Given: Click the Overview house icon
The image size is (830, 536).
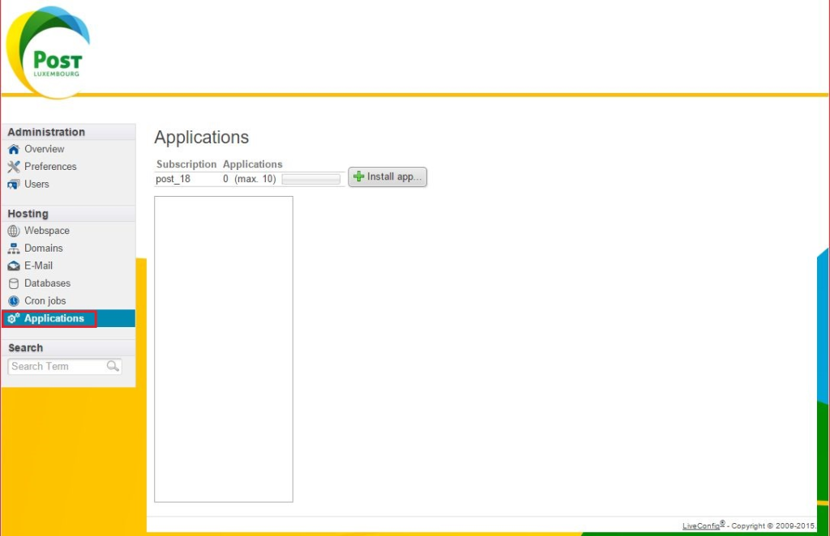Looking at the screenshot, I should click(14, 150).
